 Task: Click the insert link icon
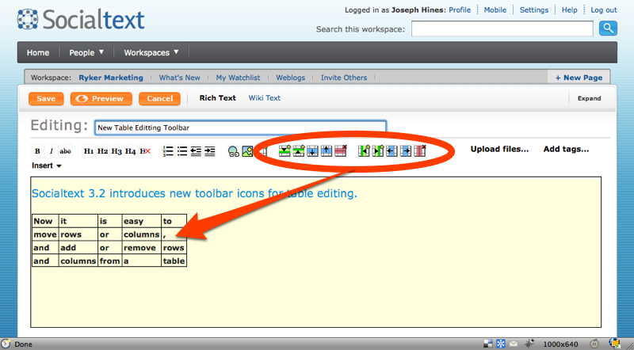pos(233,151)
